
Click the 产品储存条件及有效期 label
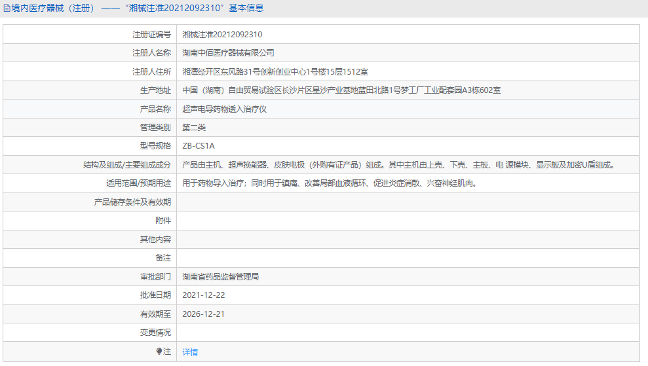pos(132,202)
